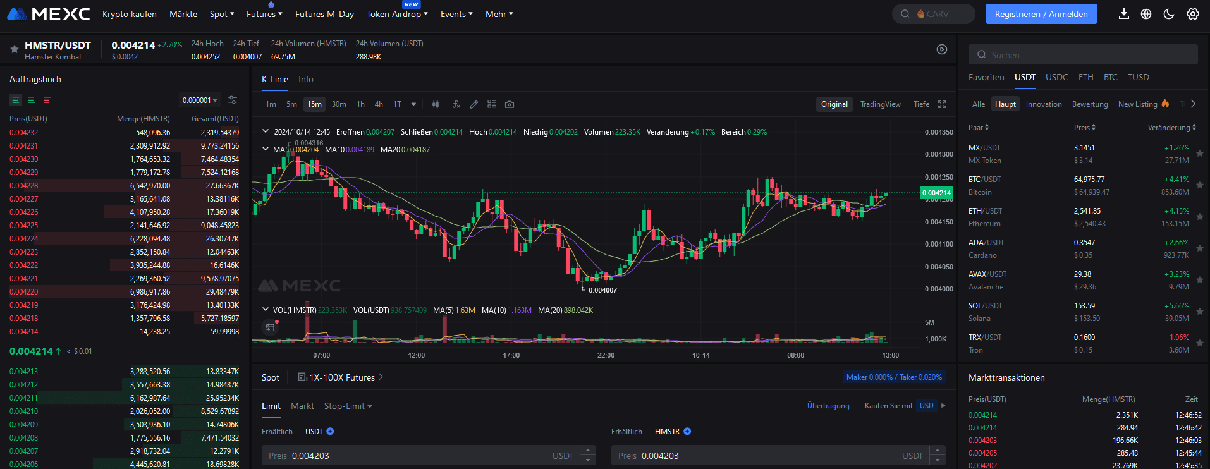Favorite the SOL/USDT star
Screen dimensions: 1210x469
tap(1200, 312)
